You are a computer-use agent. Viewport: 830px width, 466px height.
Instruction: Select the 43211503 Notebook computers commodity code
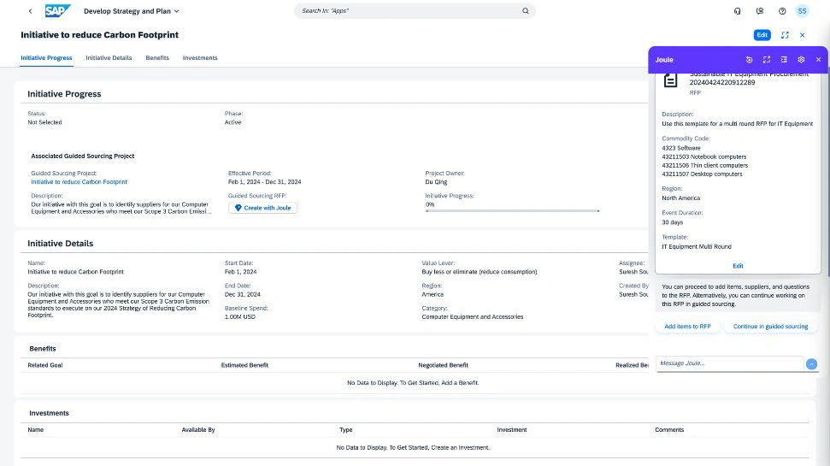click(704, 156)
